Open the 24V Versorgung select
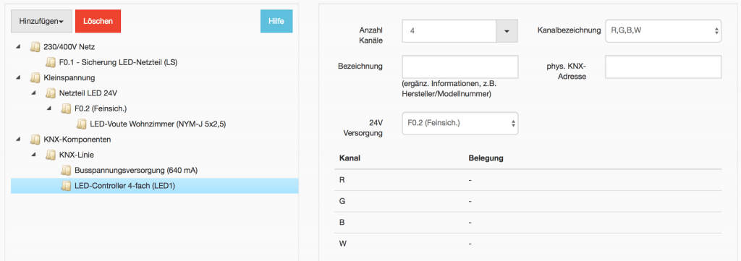The width and height of the screenshot is (741, 261). [460, 123]
